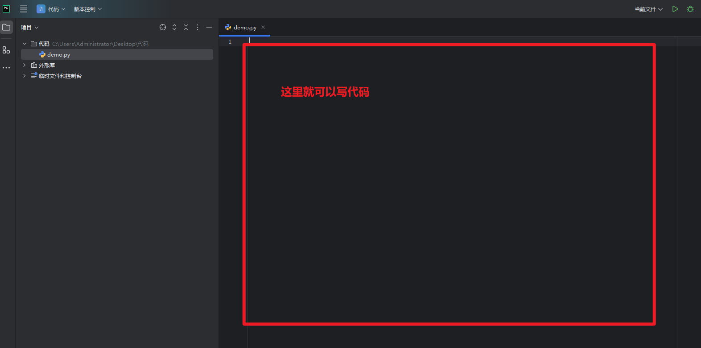Screen dimensions: 701x348
Task: Open the 版本控制 dropdown menu
Action: click(x=88, y=9)
